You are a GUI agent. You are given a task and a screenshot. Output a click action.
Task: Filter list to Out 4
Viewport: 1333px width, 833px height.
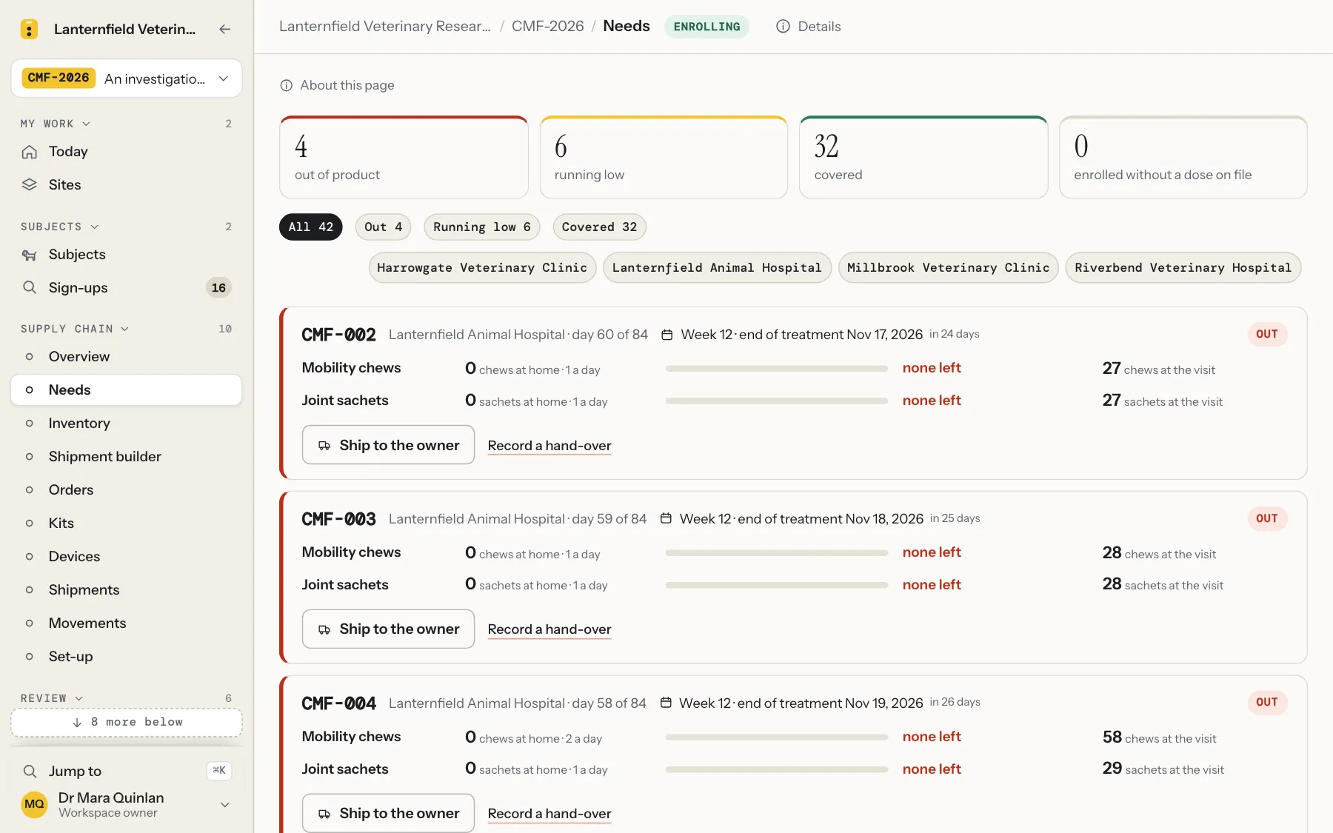coord(383,227)
